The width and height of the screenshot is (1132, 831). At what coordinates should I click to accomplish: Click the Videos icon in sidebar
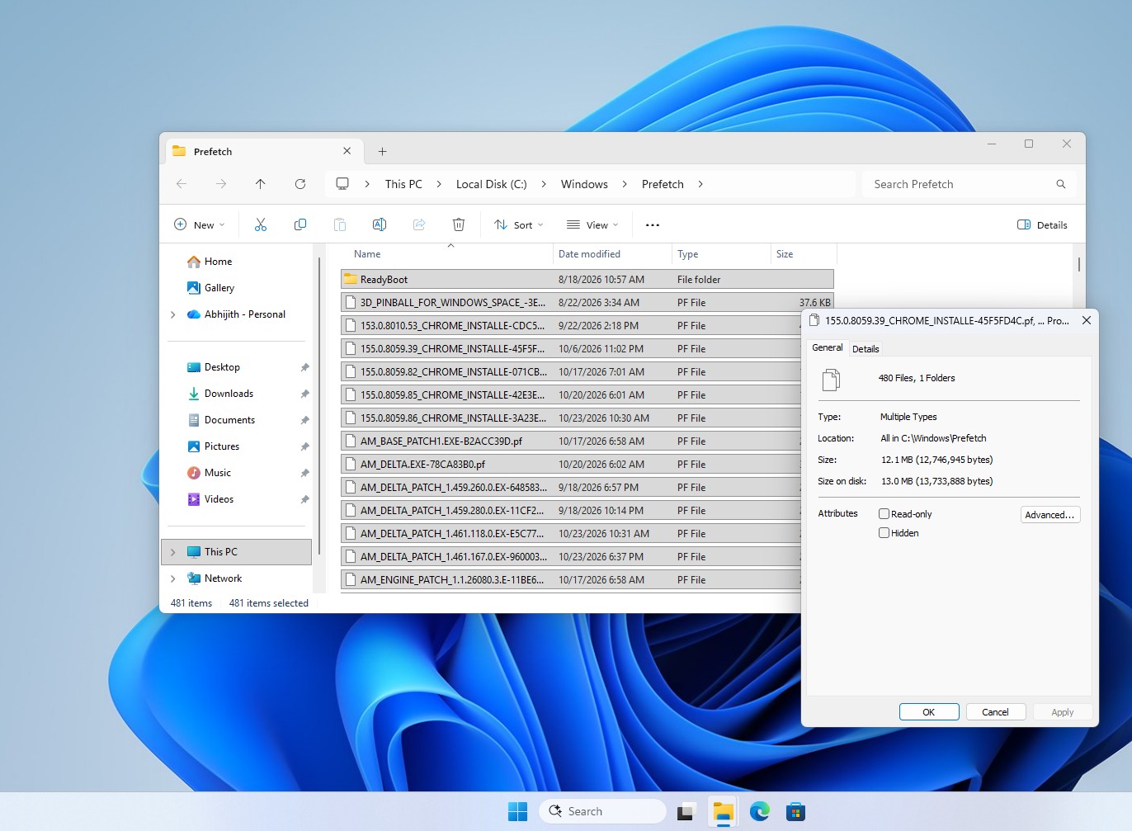click(x=194, y=499)
